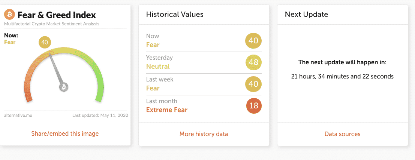415x160 pixels.
Task: Click the countdown timer text
Action: (342, 77)
